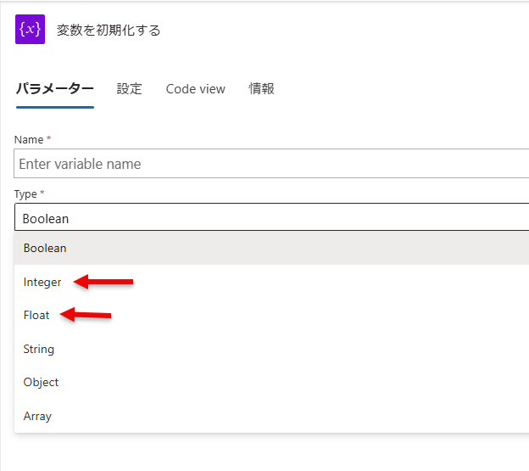Select String as the variable type
Image resolution: width=529 pixels, height=471 pixels.
pos(271,349)
